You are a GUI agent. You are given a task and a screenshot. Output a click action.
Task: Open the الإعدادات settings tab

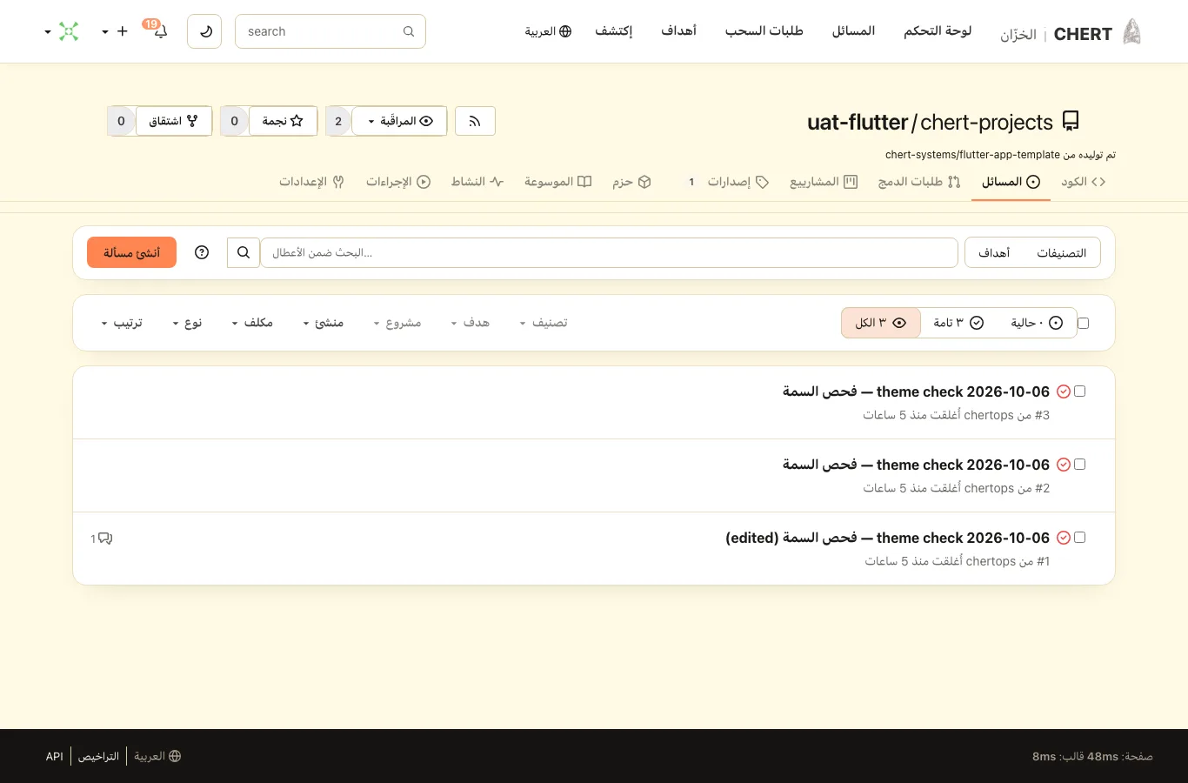point(311,182)
